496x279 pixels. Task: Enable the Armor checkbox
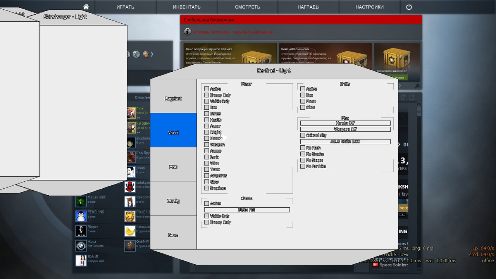207,126
